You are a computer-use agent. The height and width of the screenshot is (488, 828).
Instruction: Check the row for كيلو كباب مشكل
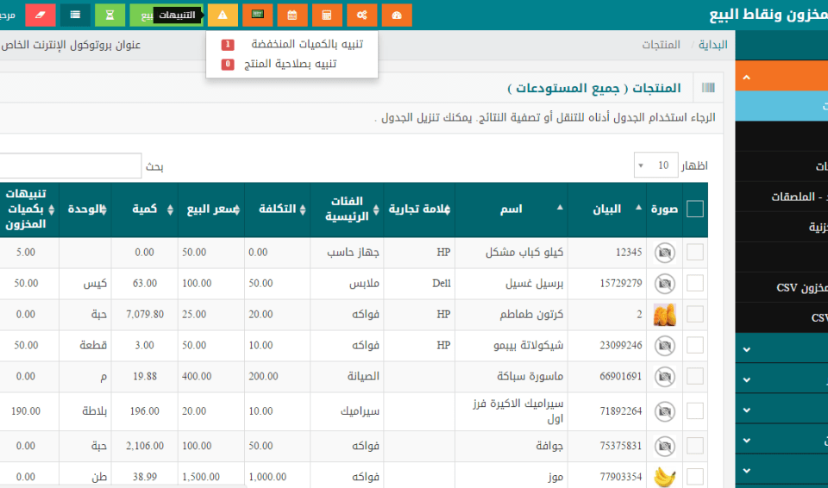tap(695, 253)
